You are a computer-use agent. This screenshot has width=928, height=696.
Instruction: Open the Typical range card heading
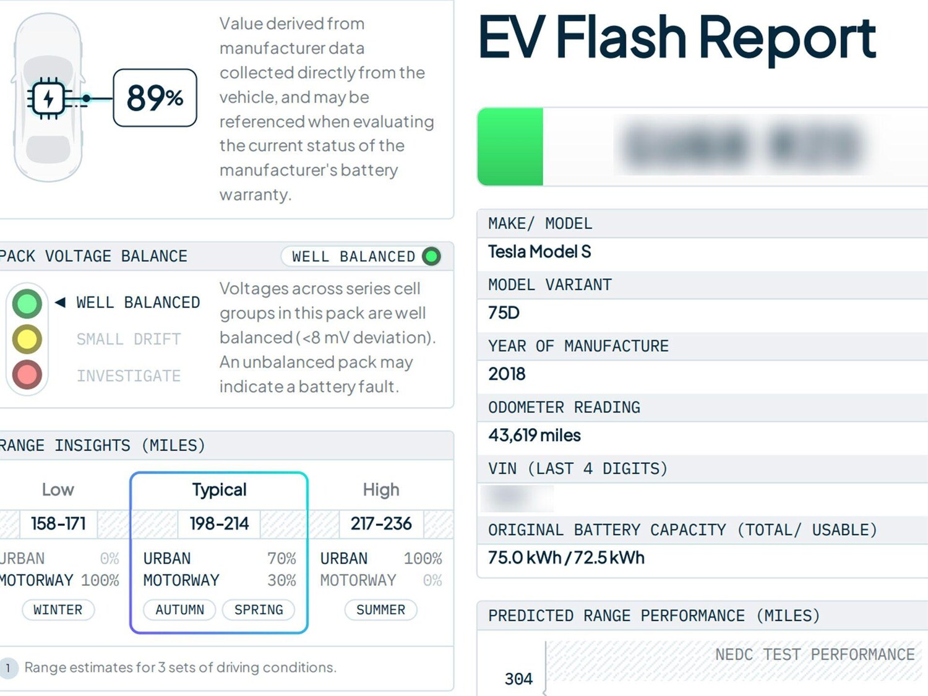[219, 490]
